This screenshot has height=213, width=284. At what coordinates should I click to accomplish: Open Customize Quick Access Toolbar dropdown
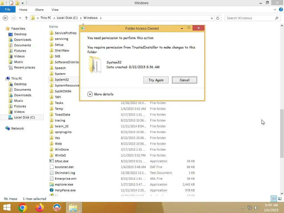click(x=23, y=3)
